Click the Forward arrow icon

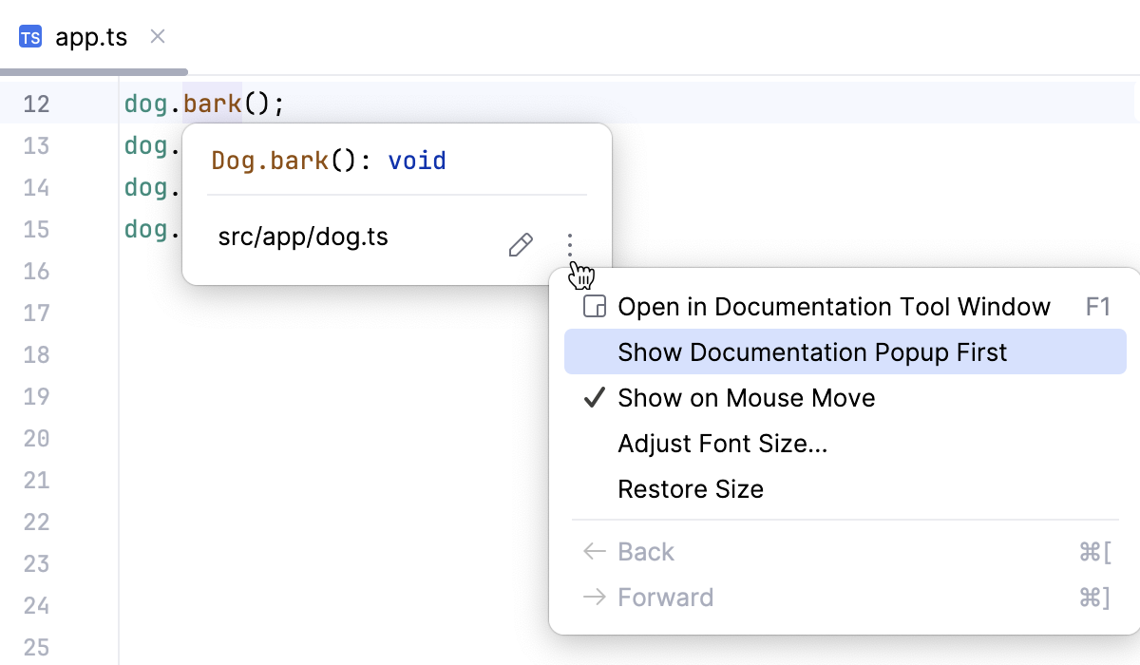click(x=595, y=598)
